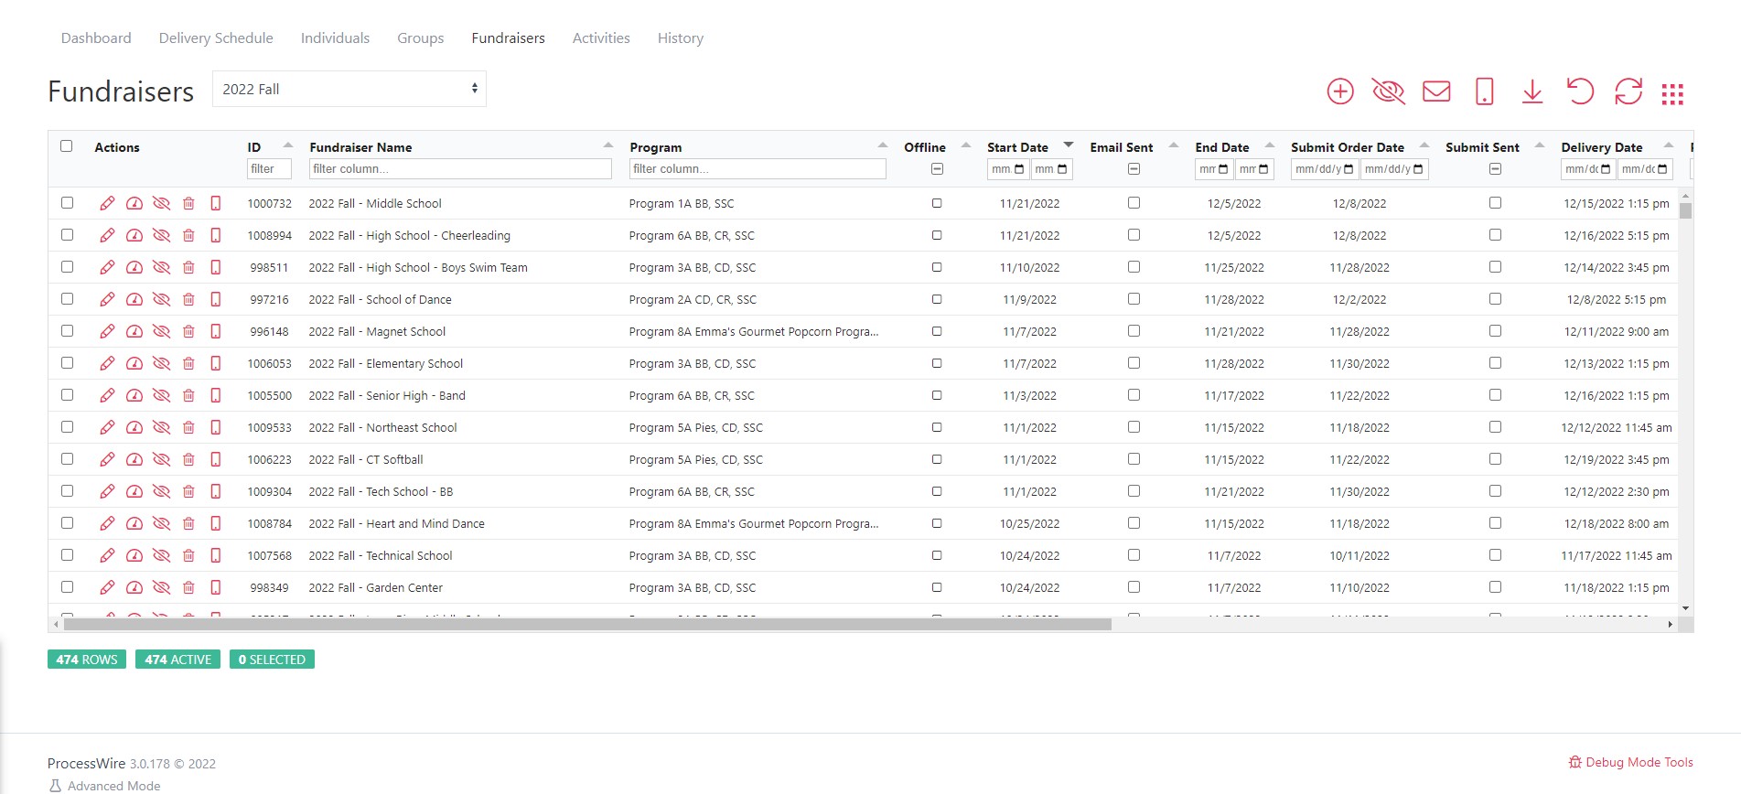Open the Delivery Schedule tab
Image resolution: width=1741 pixels, height=794 pixels.
click(216, 38)
